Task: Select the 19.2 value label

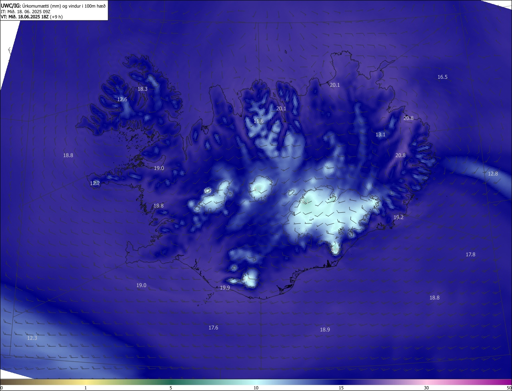Action: [398, 217]
